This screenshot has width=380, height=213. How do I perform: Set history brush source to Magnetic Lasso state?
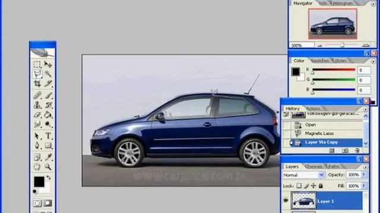tap(286, 134)
